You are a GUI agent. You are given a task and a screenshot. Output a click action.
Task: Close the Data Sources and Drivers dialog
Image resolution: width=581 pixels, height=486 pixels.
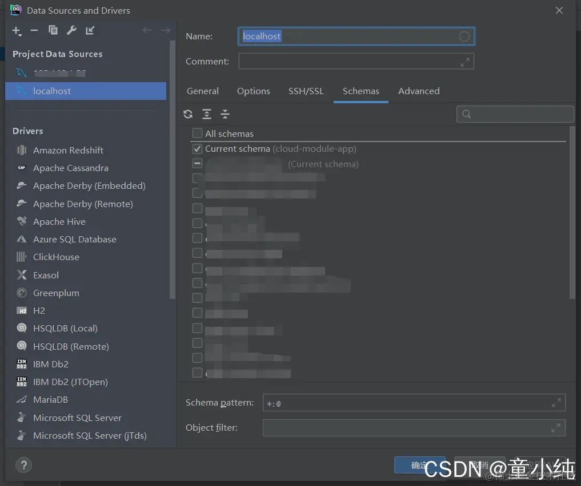tap(559, 10)
